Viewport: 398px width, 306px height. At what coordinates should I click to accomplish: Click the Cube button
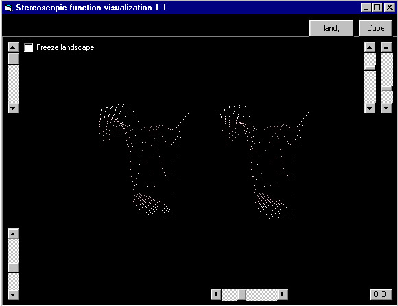(375, 28)
